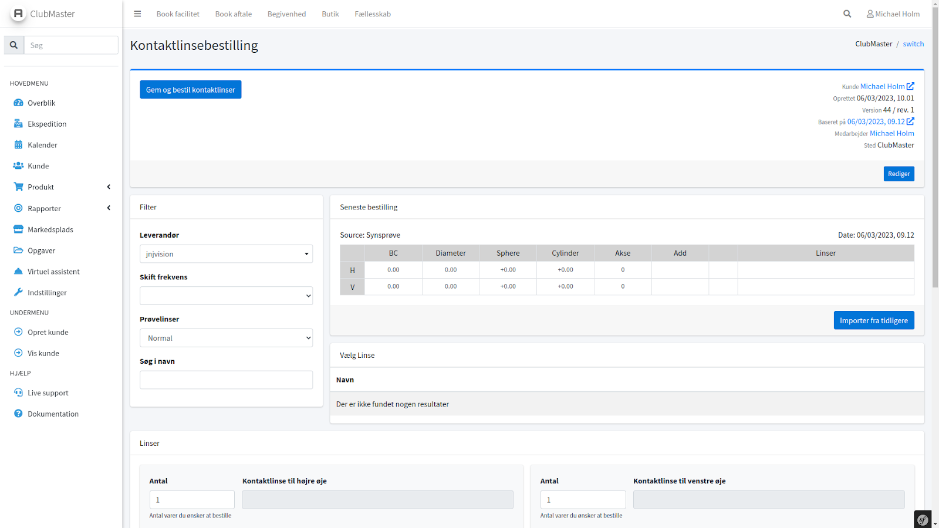
Task: Open Virtuel assistent in sidebar
Action: 53,272
